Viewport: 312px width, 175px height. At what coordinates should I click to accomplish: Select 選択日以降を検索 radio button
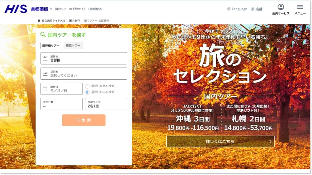point(87,86)
